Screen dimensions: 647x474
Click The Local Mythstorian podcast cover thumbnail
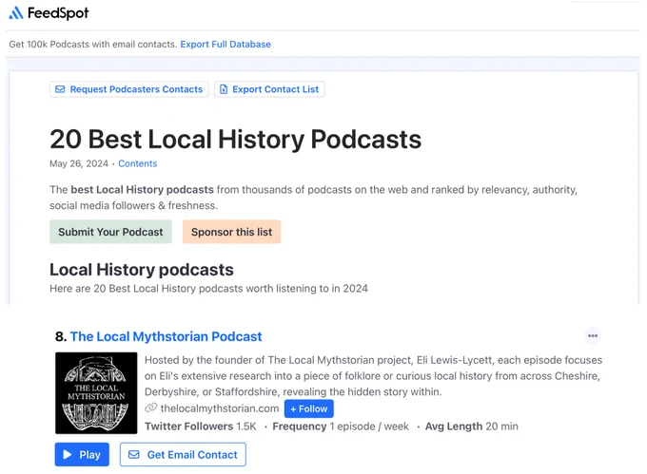click(96, 393)
